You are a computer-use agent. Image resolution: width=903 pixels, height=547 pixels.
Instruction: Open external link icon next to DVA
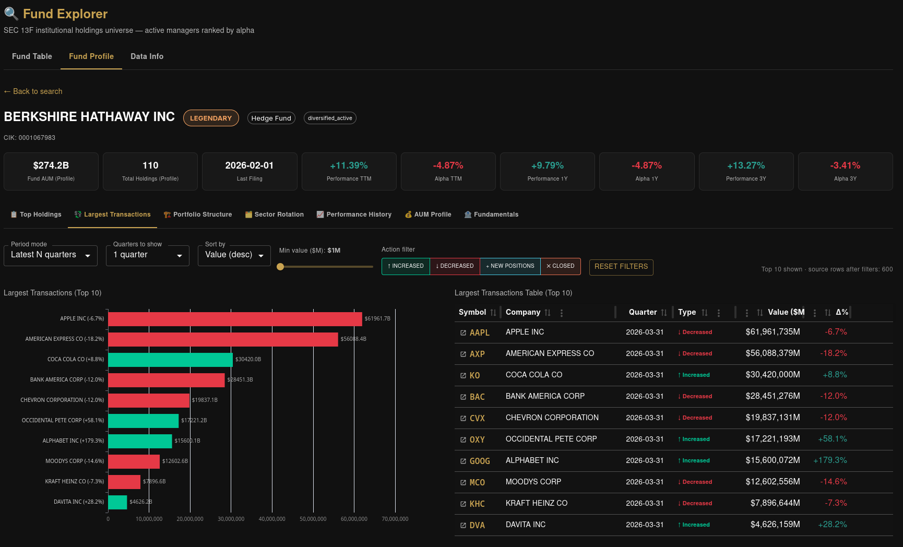(463, 525)
